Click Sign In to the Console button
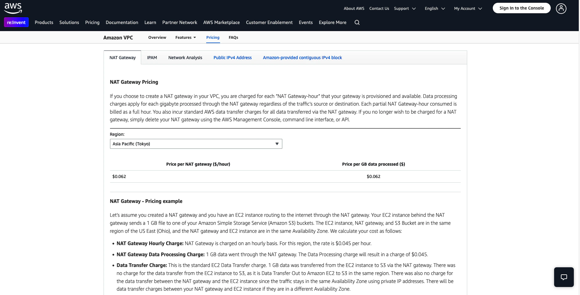 pos(522,8)
